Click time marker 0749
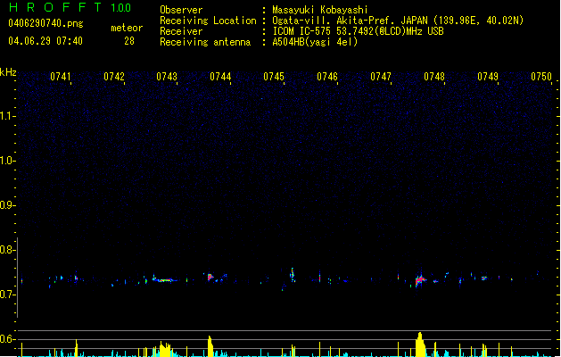 click(488, 77)
